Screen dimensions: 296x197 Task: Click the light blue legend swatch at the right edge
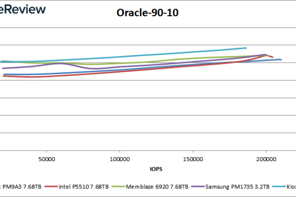point(279,186)
